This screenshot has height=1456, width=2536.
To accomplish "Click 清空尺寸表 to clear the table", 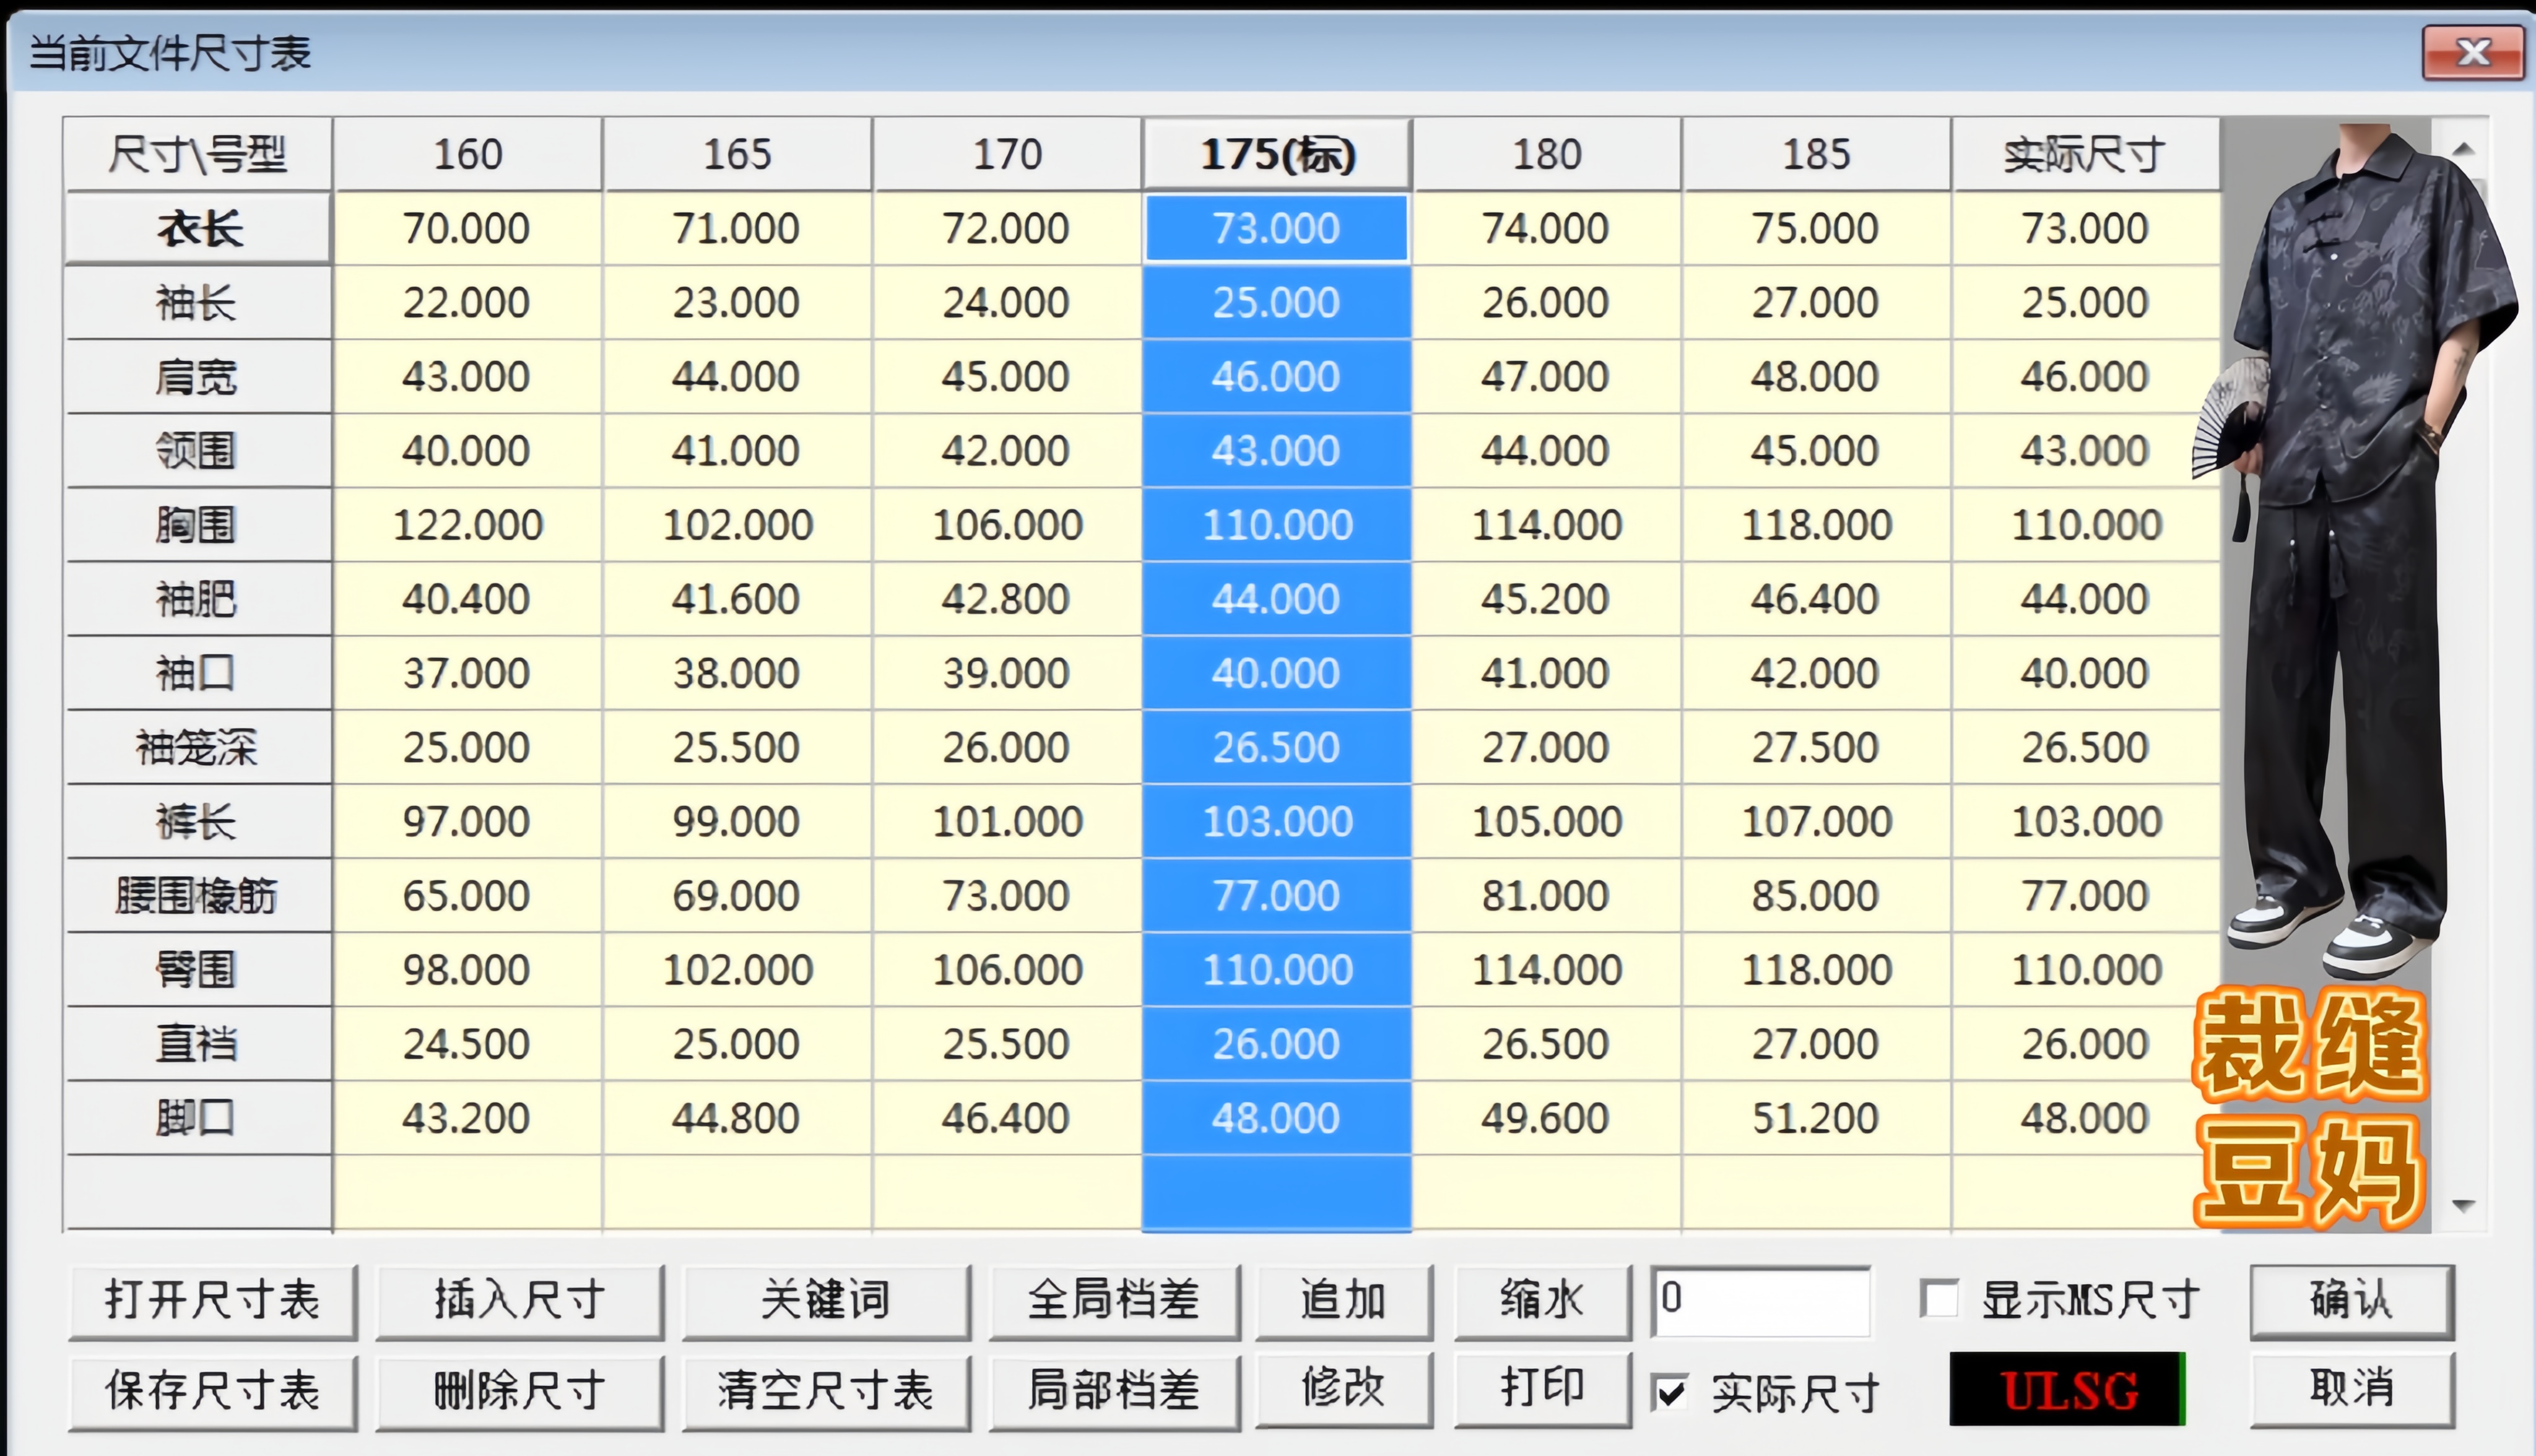I will (x=825, y=1391).
